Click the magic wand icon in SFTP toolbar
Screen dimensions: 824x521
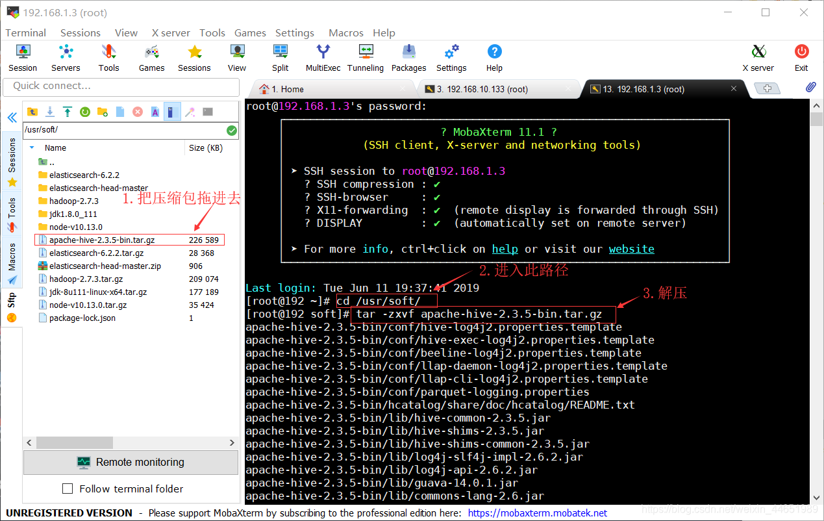190,112
